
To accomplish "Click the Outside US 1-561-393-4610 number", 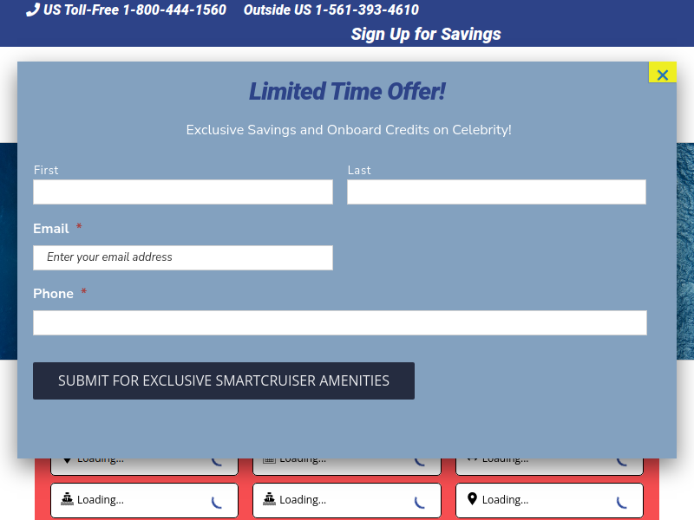I will (x=331, y=10).
